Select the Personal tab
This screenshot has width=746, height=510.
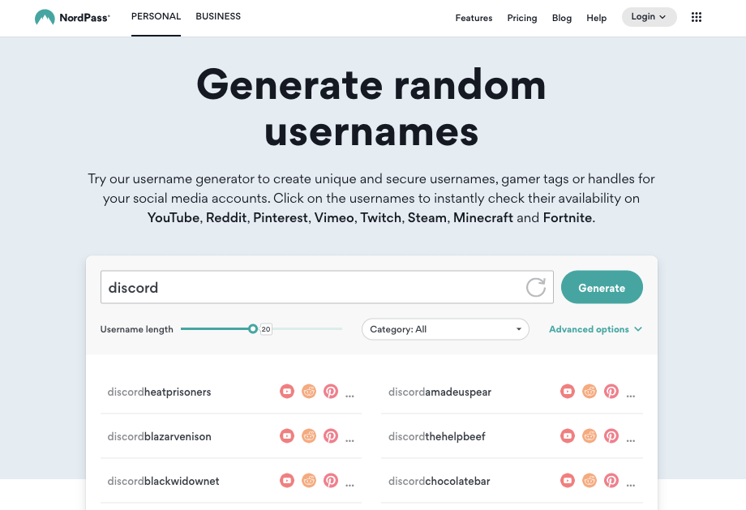[x=156, y=16]
